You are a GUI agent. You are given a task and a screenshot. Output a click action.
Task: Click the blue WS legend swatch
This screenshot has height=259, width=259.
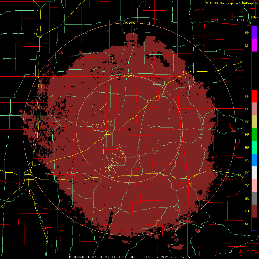coord(254,160)
